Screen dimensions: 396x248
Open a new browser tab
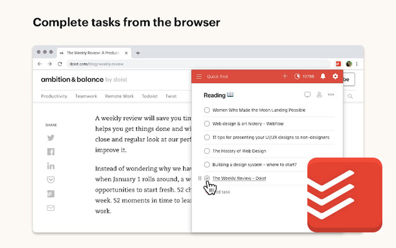[138, 53]
